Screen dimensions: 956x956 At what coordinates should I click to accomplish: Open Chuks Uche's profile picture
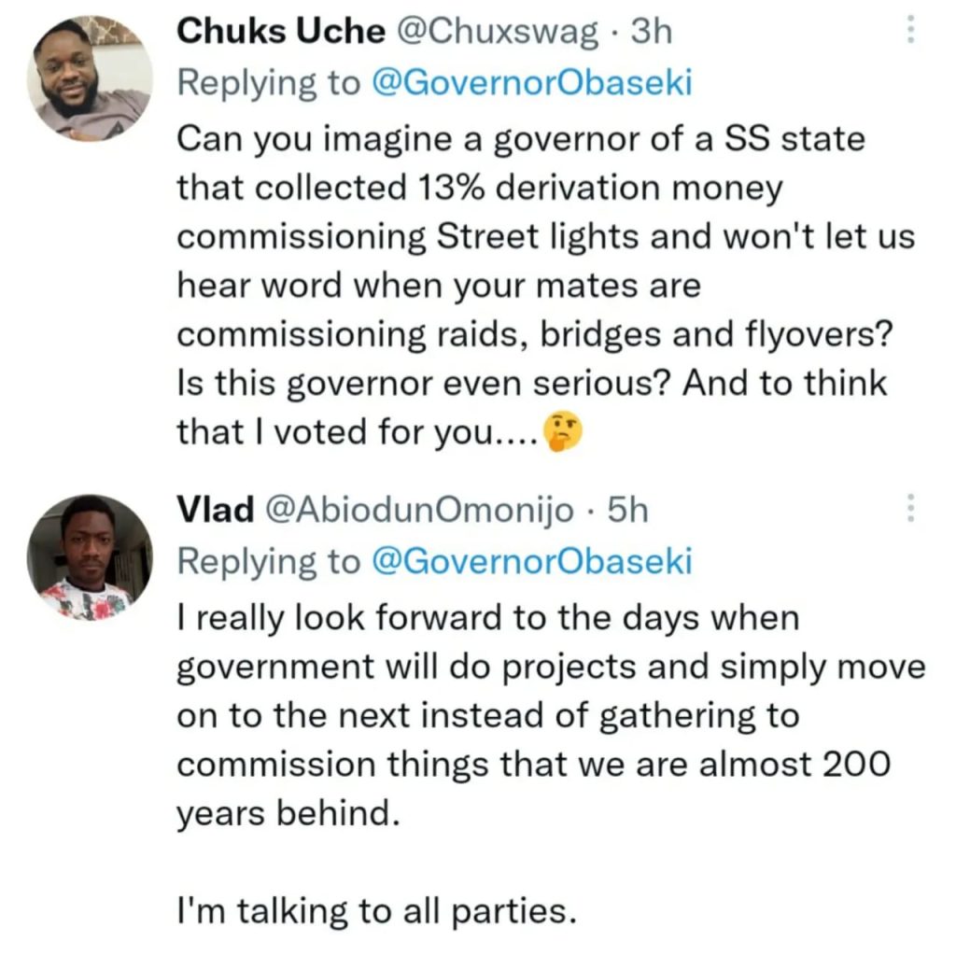coord(93,78)
